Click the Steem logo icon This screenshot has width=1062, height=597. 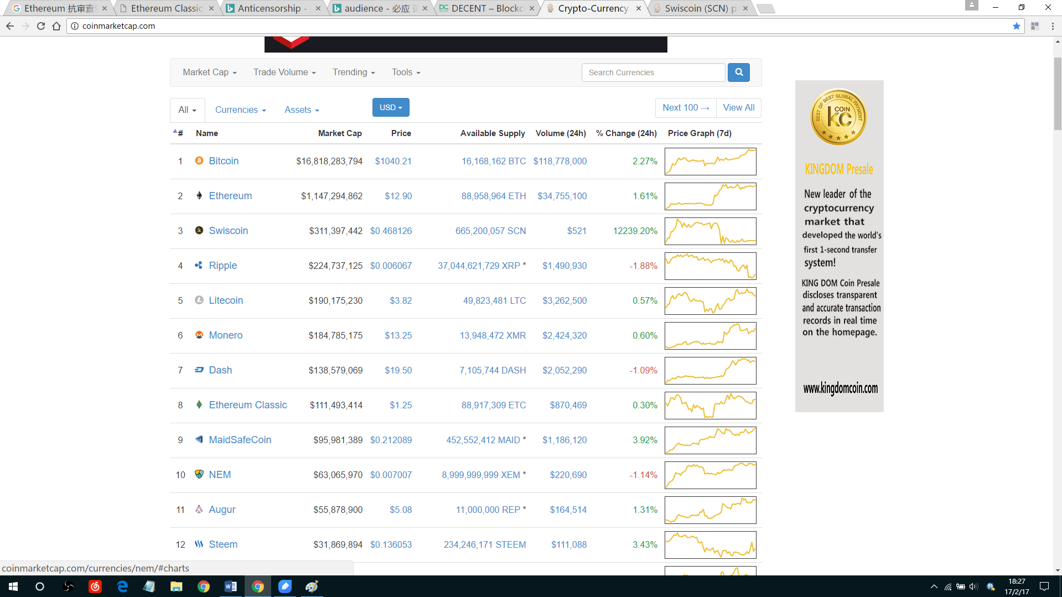pos(199,544)
